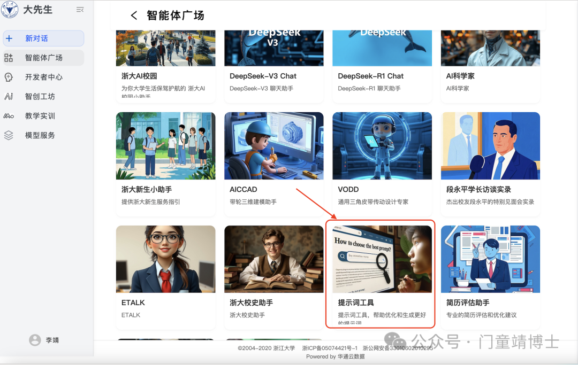The width and height of the screenshot is (578, 365).
Task: Click the DeepSeek-V3 Chat title
Action: tap(263, 76)
